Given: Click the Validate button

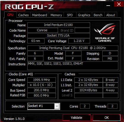Looking at the screenshot, I should pos(76,118).
